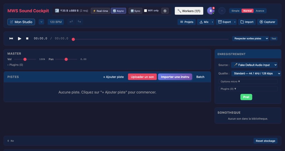Click the Master volume 100% value
The height and width of the screenshot is (151, 285).
[42, 59]
